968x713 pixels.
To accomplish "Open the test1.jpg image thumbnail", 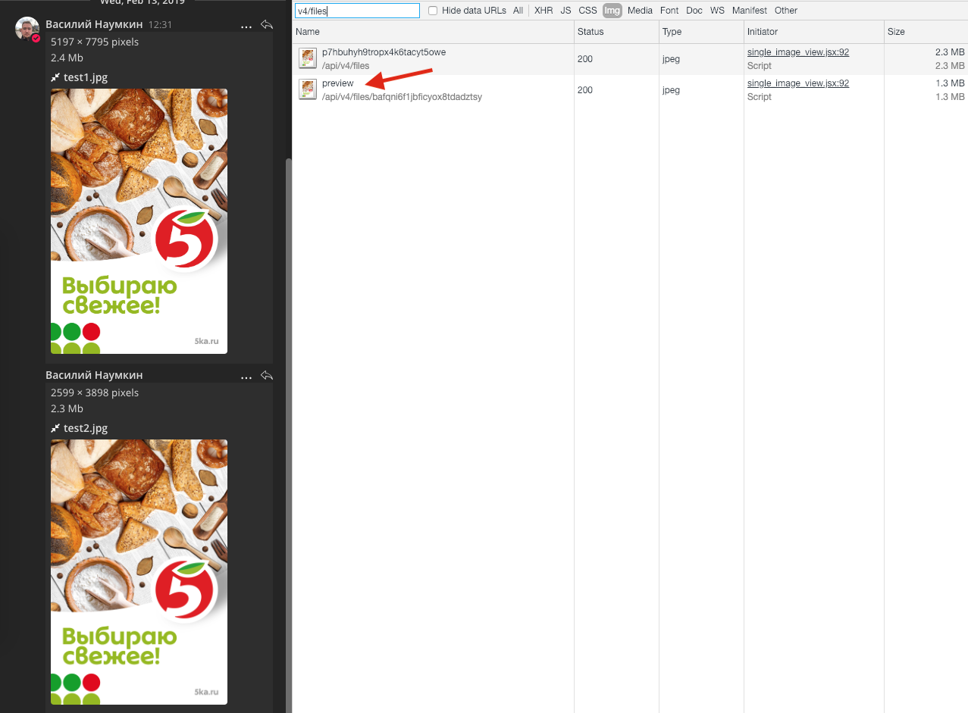I will [x=139, y=221].
